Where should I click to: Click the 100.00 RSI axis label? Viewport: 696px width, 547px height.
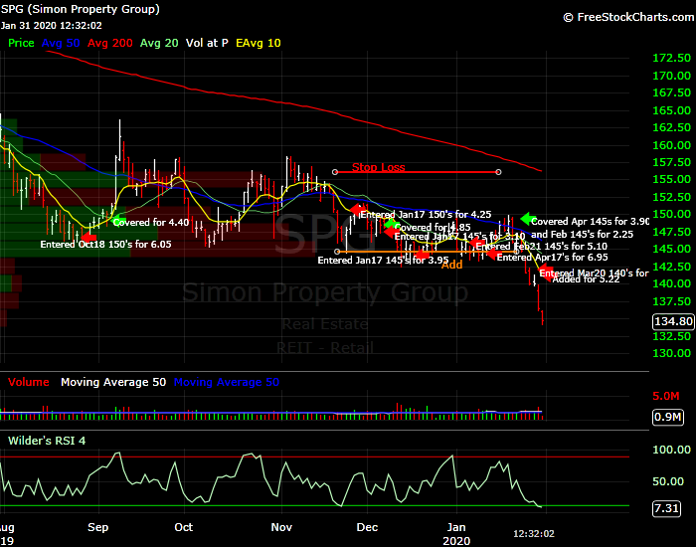[671, 450]
